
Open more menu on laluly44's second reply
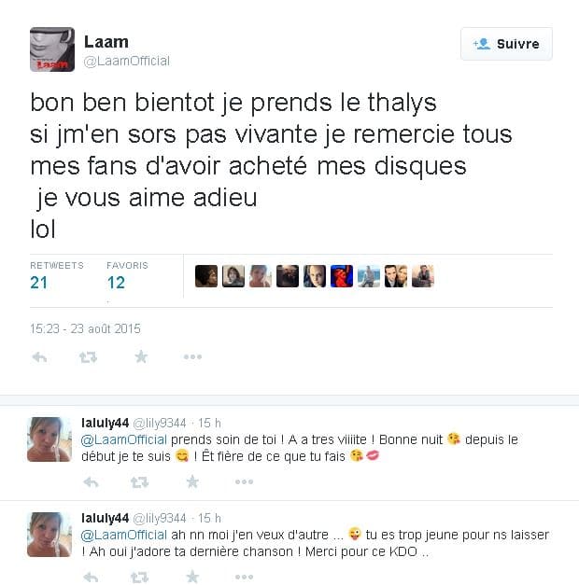coord(245,577)
